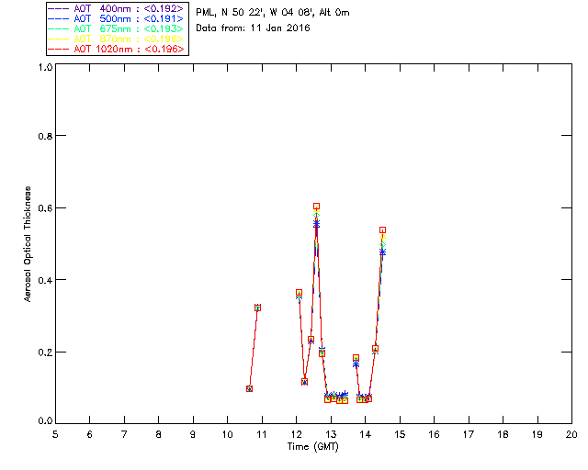Click the highest red square peak near 0.6
588x470 pixels.
pos(316,207)
